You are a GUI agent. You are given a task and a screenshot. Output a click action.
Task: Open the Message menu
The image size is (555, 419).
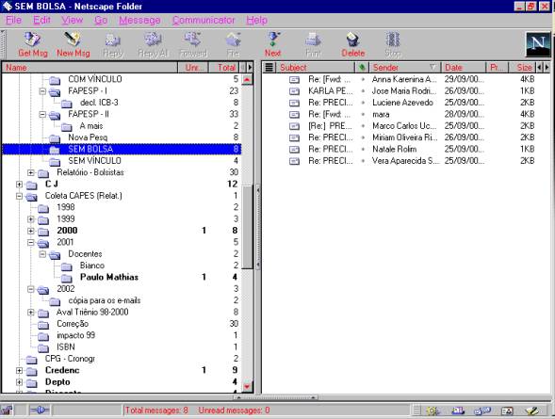pyautogui.click(x=139, y=20)
